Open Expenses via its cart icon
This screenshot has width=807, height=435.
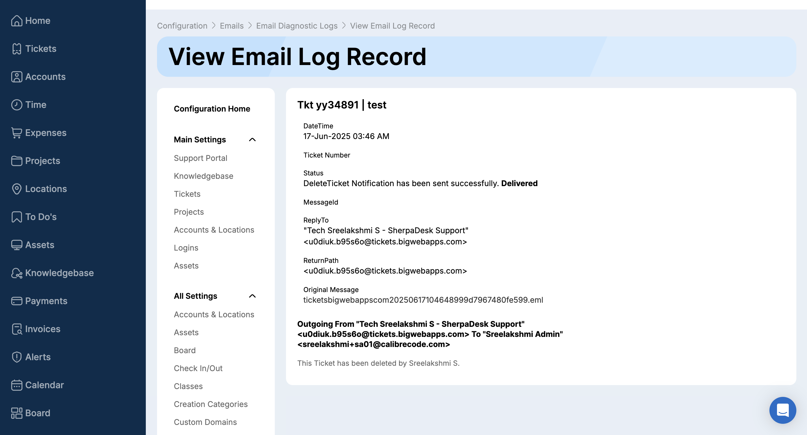pos(16,133)
